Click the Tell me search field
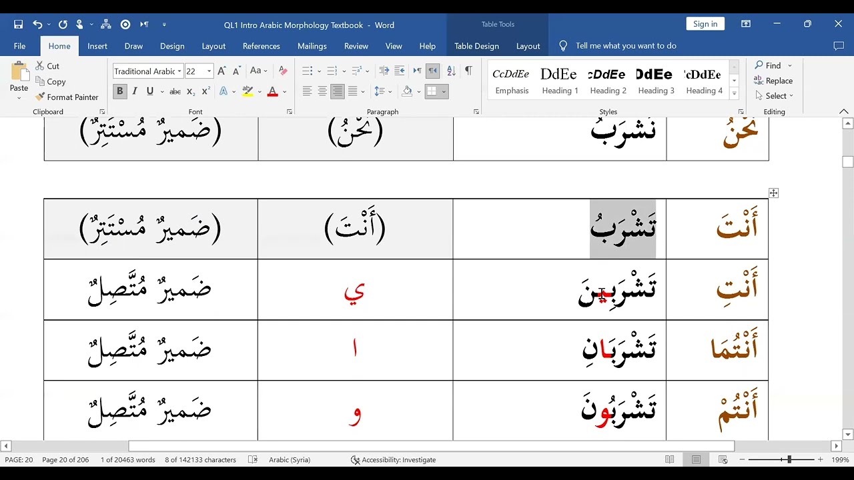Image resolution: width=854 pixels, height=480 pixels. 626,46
